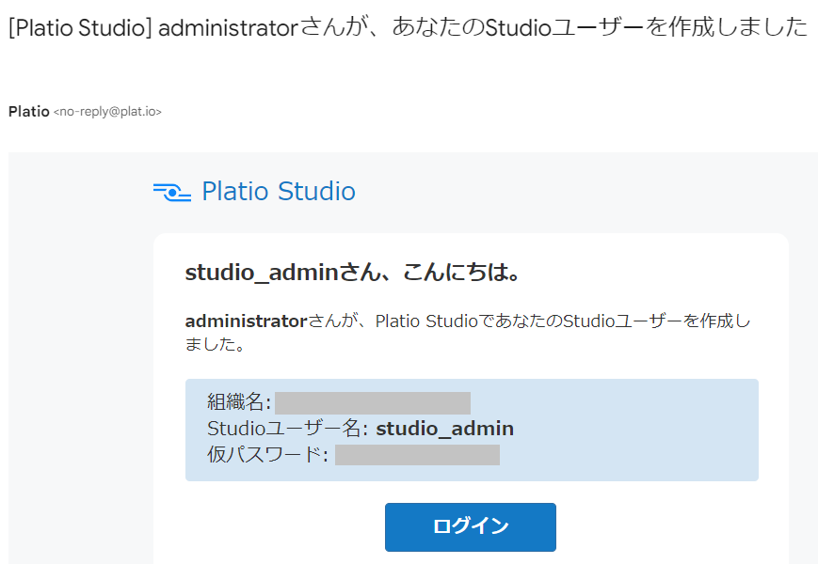
Task: Click the email subject line about Studio user creation
Action: (x=405, y=27)
